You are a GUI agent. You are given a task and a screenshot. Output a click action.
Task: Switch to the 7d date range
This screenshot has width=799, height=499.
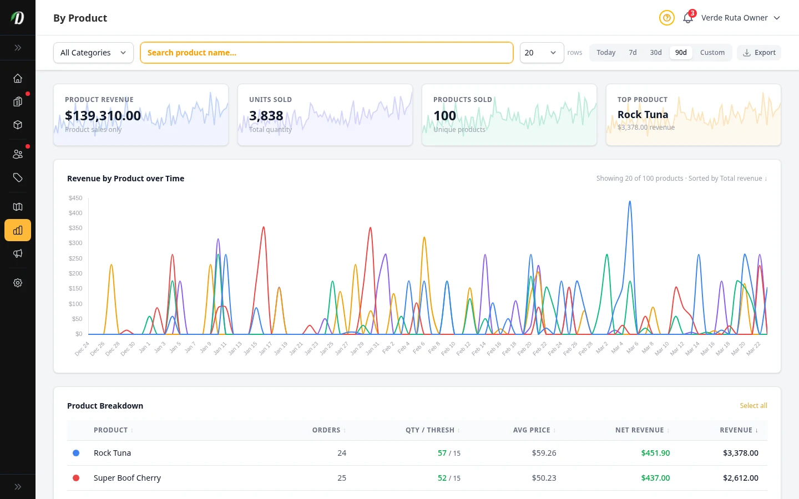point(633,52)
